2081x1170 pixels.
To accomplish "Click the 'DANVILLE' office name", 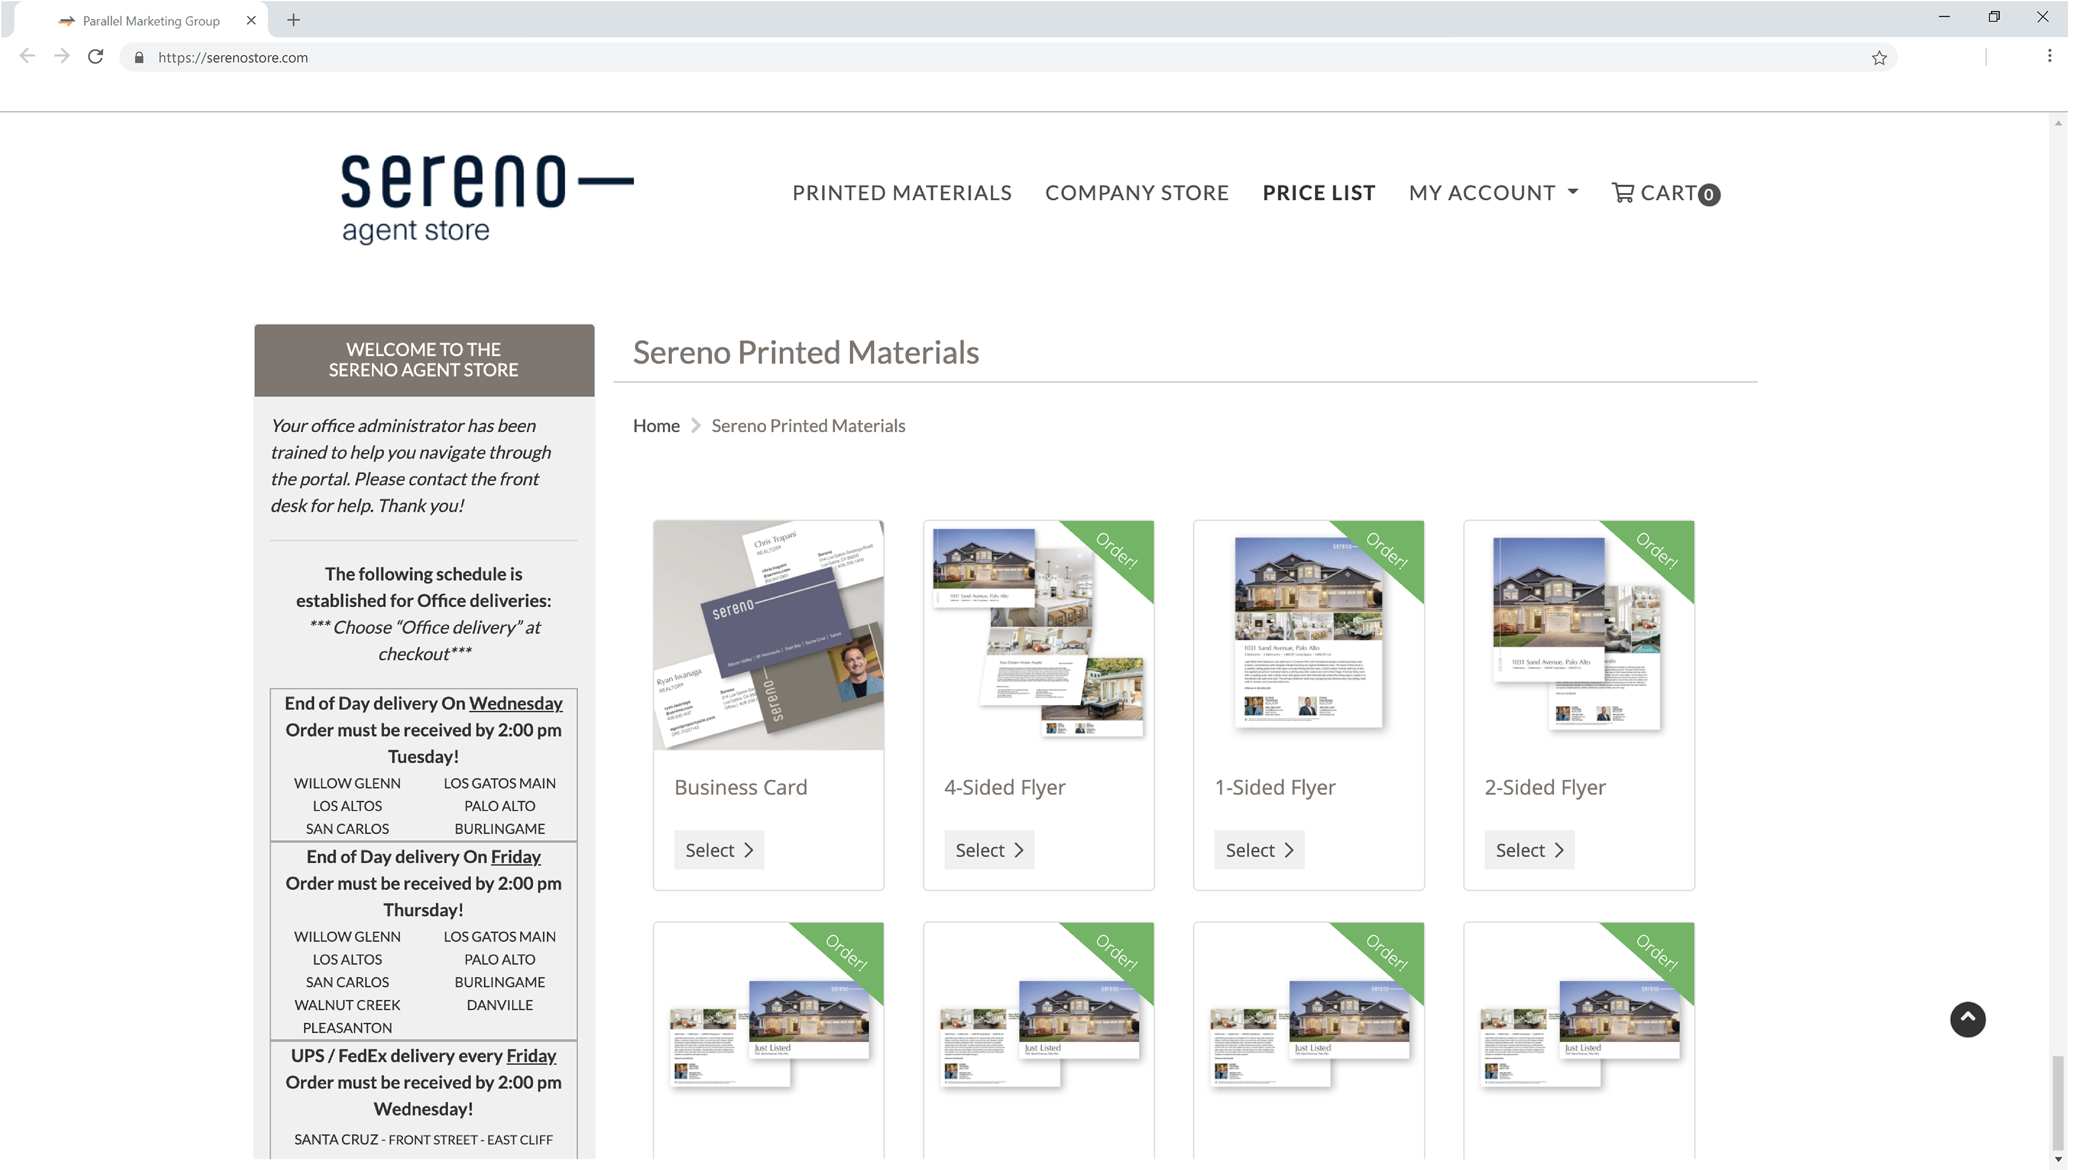I will [x=499, y=1004].
